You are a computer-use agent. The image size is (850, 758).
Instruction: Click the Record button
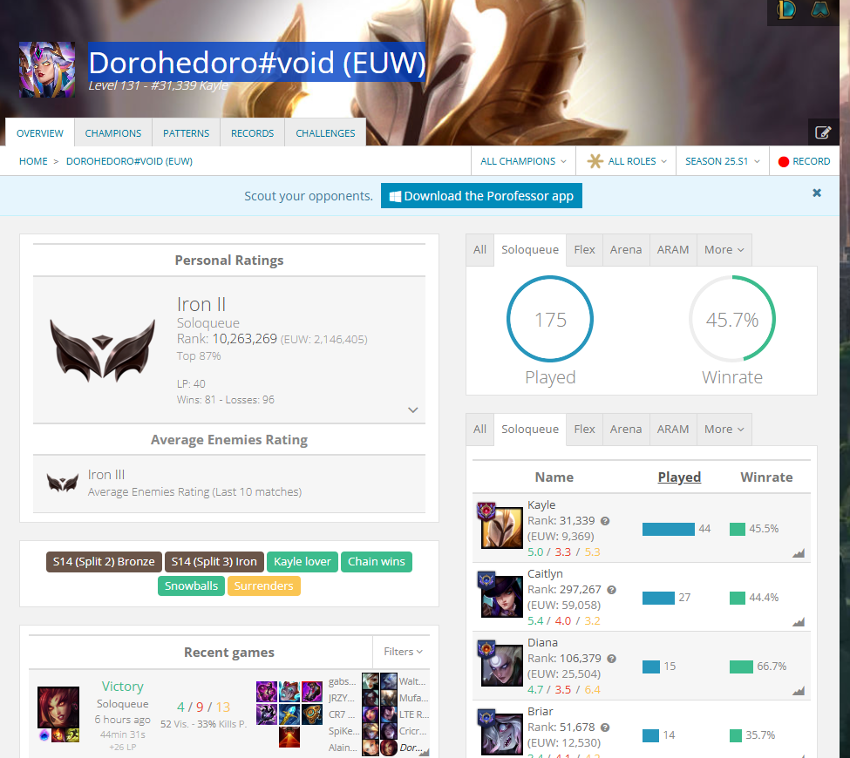[805, 161]
